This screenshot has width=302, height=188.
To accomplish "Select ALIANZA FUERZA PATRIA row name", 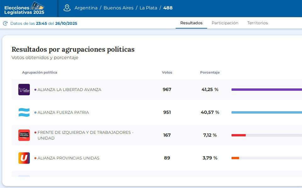I will pyautogui.click(x=63, y=112).
